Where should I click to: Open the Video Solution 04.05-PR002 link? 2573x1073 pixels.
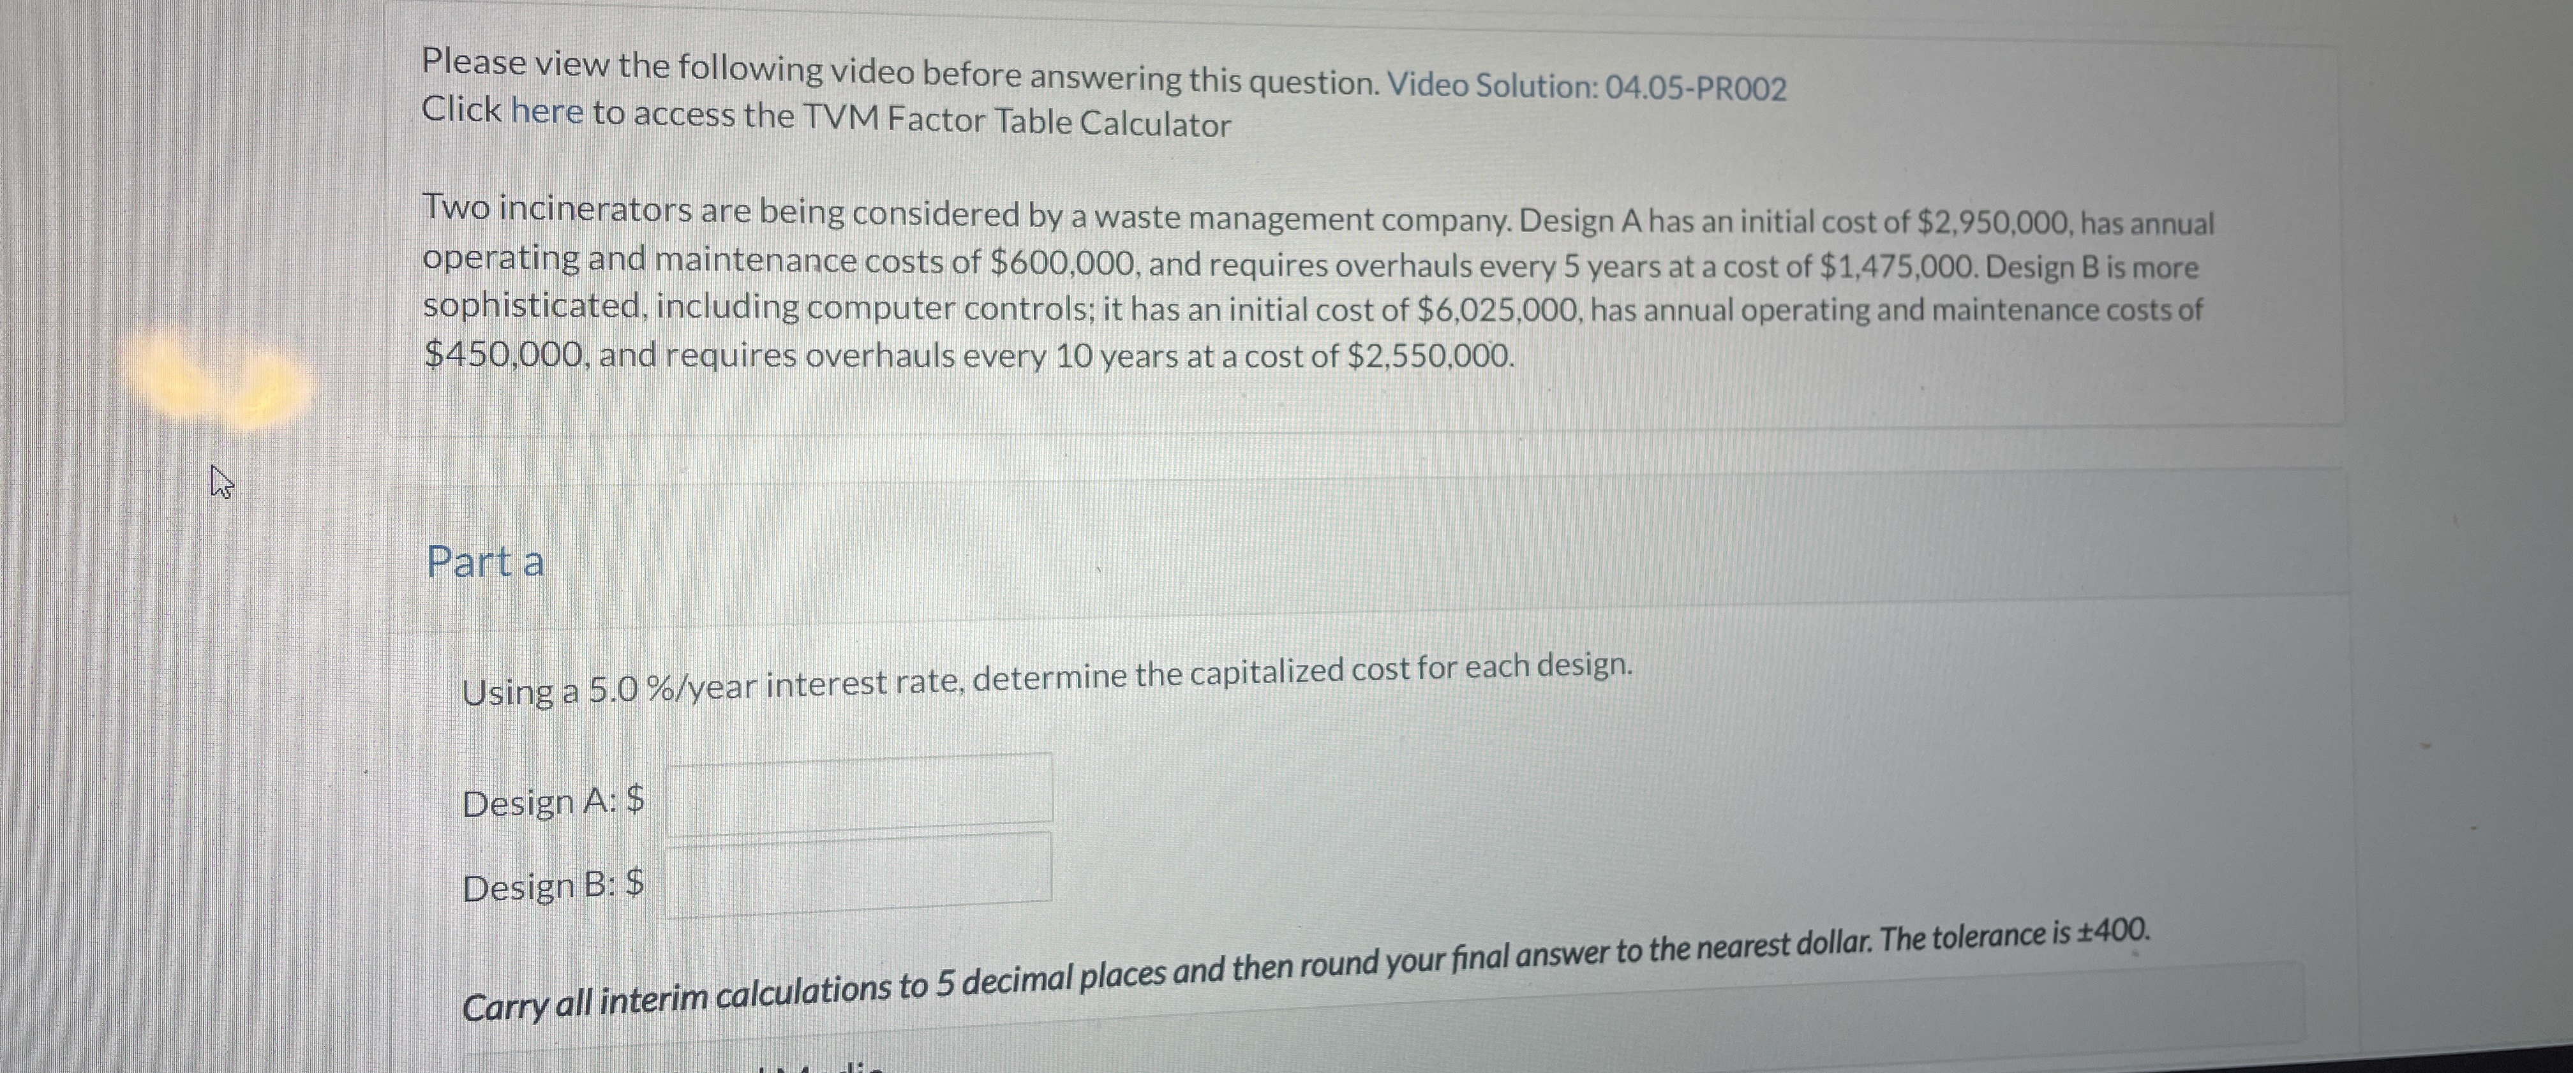1586,87
